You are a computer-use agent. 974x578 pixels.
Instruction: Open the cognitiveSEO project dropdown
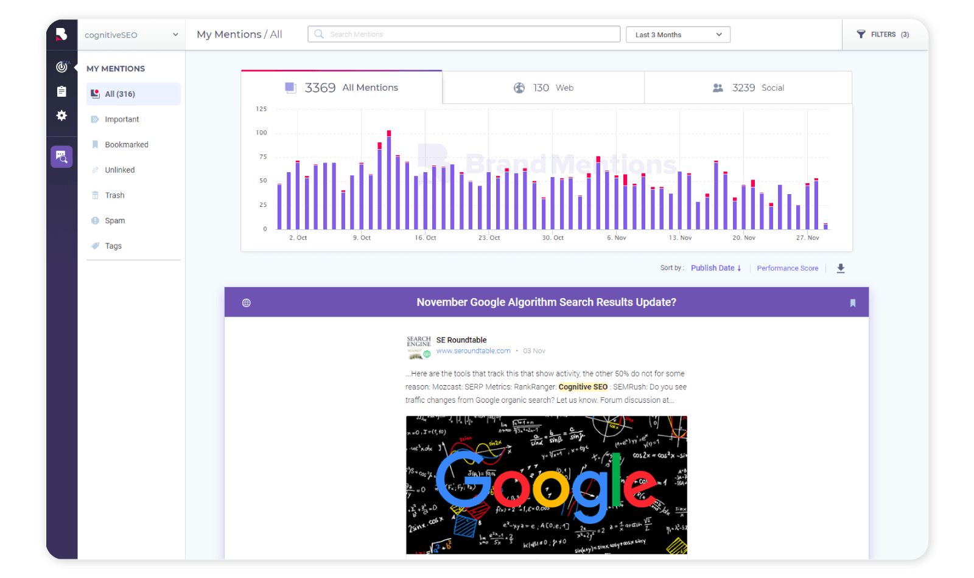[x=131, y=35]
